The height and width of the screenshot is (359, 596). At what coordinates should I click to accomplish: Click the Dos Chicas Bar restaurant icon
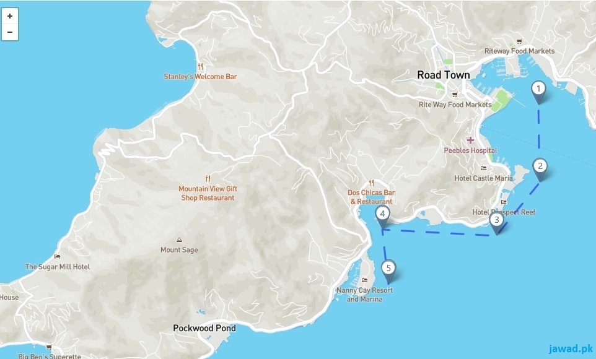371,183
